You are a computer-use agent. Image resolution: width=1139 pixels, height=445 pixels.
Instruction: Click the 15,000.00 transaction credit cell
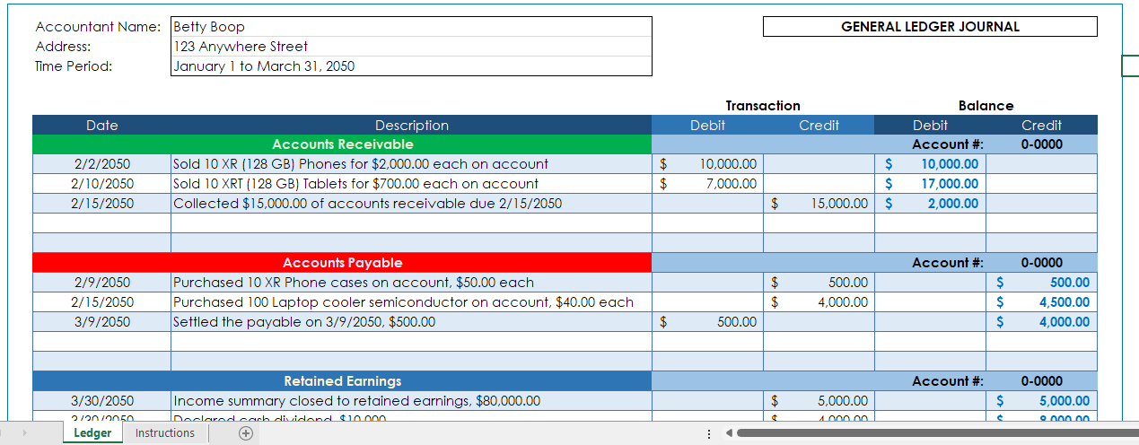(819, 204)
